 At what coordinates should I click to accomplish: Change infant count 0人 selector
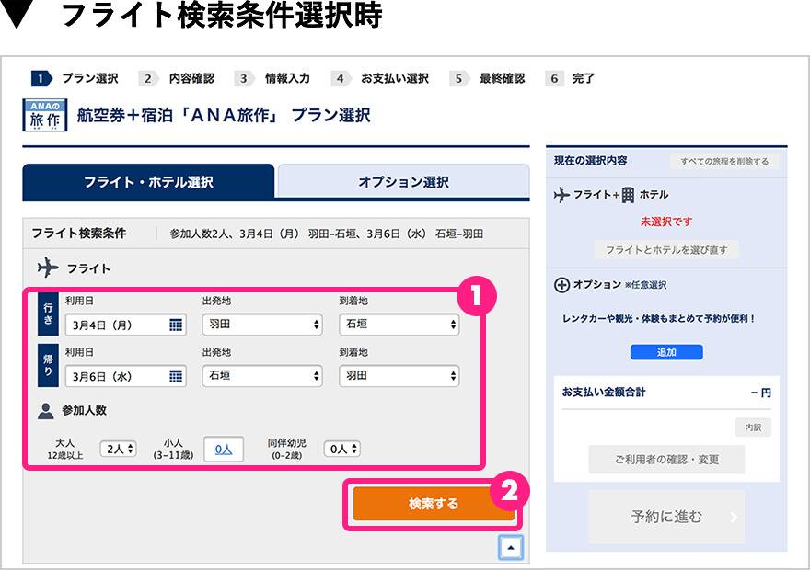point(341,449)
